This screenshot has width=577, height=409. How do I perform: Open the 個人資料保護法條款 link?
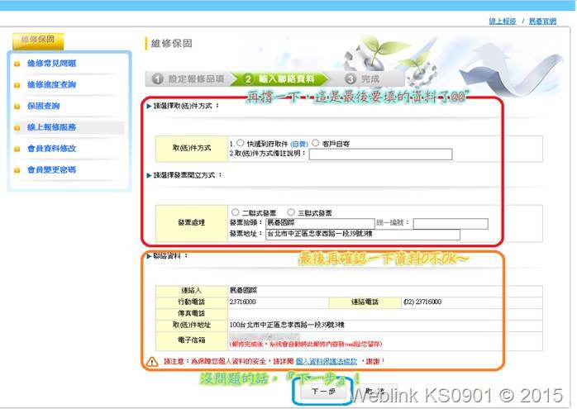click(x=326, y=362)
